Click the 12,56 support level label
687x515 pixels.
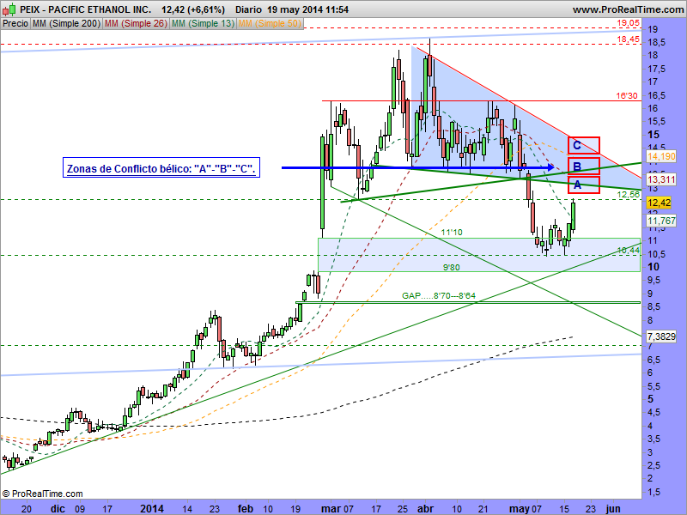(629, 195)
